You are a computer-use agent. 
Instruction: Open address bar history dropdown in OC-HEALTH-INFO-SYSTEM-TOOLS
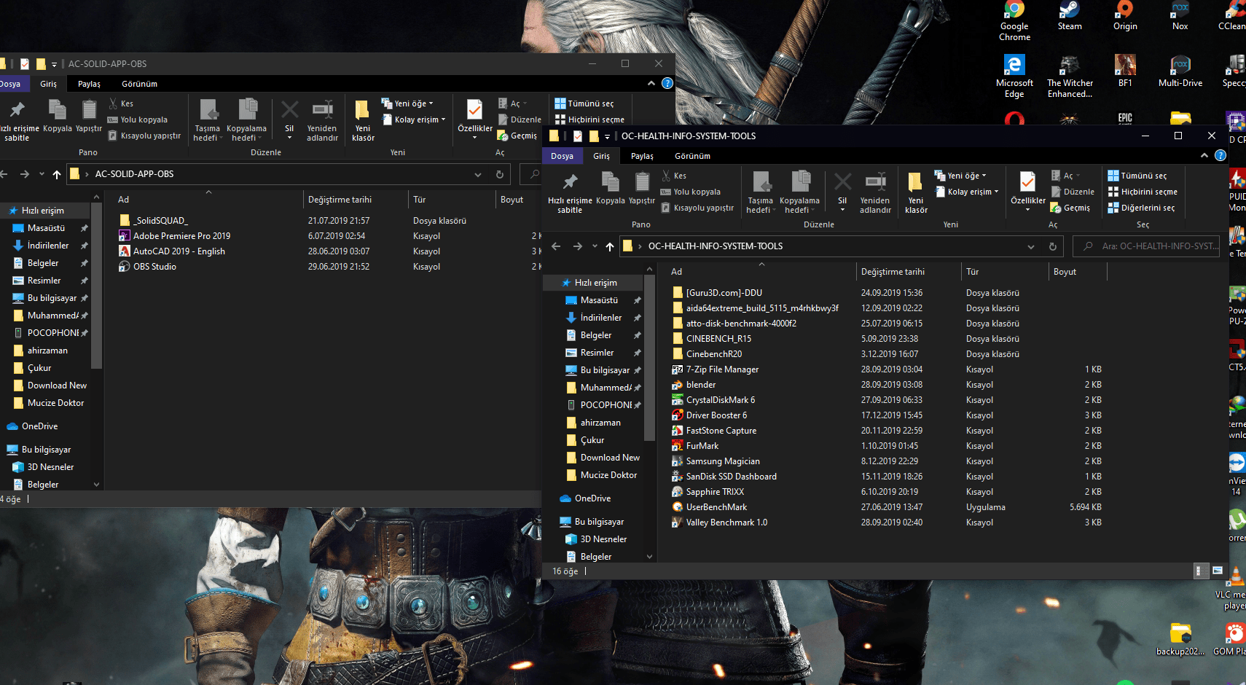click(1031, 246)
